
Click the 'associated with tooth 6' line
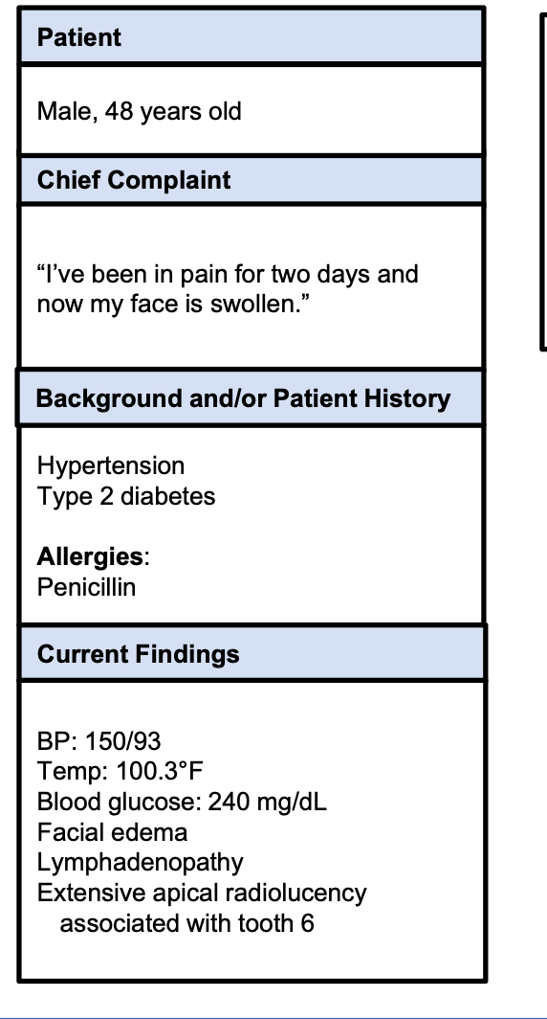(186, 923)
